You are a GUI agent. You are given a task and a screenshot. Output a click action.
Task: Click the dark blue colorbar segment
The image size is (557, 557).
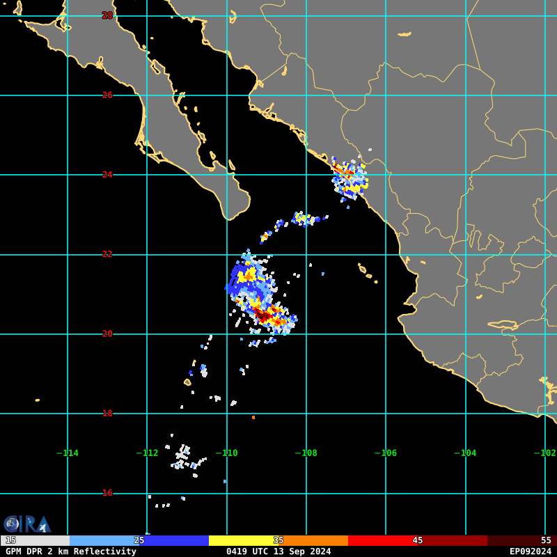click(x=174, y=540)
